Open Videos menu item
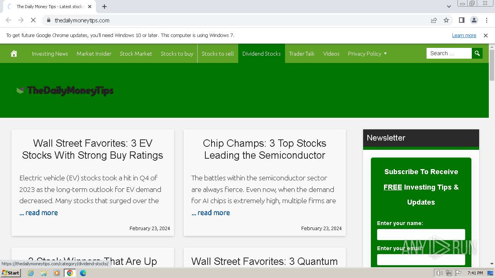The image size is (495, 278). (331, 54)
